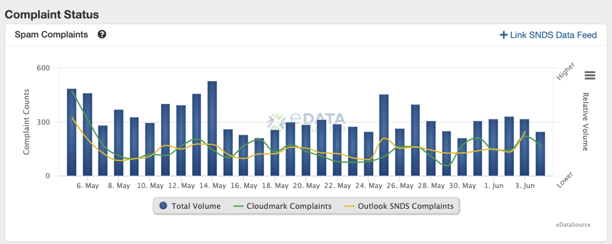Click the eDataSource credit text
This screenshot has width=612, height=244.
point(572,224)
